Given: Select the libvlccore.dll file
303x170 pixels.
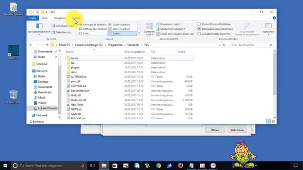Looking at the screenshot, I should [x=78, y=100].
